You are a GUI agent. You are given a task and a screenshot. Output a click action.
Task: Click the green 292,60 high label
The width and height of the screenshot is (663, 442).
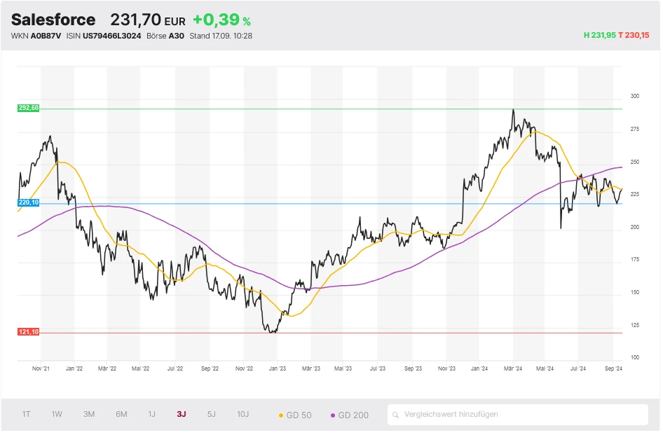pos(29,108)
